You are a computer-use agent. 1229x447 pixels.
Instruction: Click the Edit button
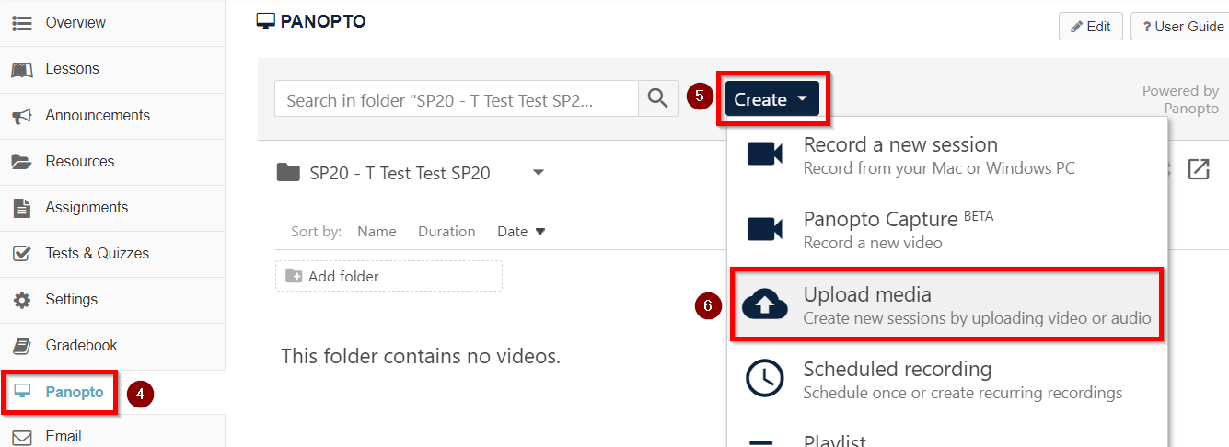tap(1091, 27)
